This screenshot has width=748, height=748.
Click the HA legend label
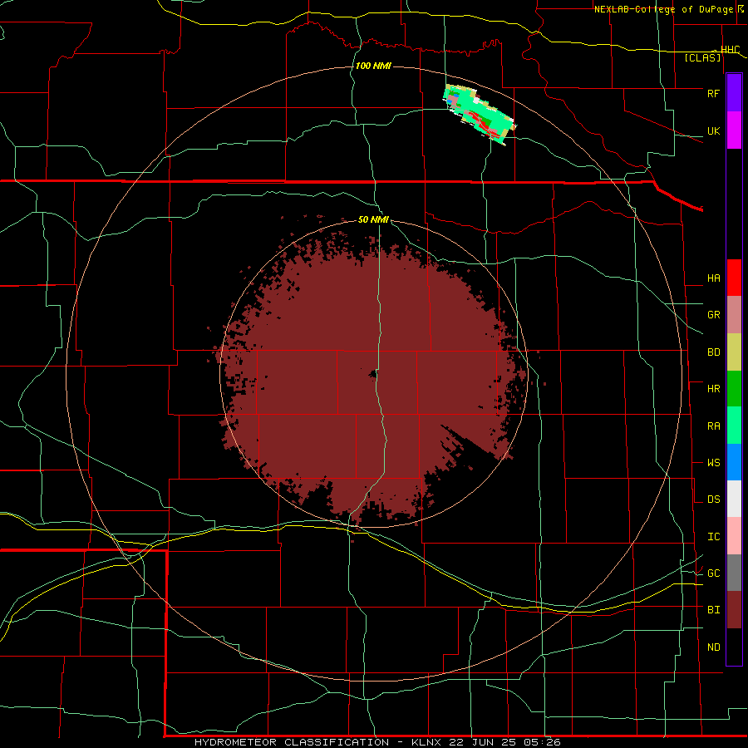(x=713, y=278)
